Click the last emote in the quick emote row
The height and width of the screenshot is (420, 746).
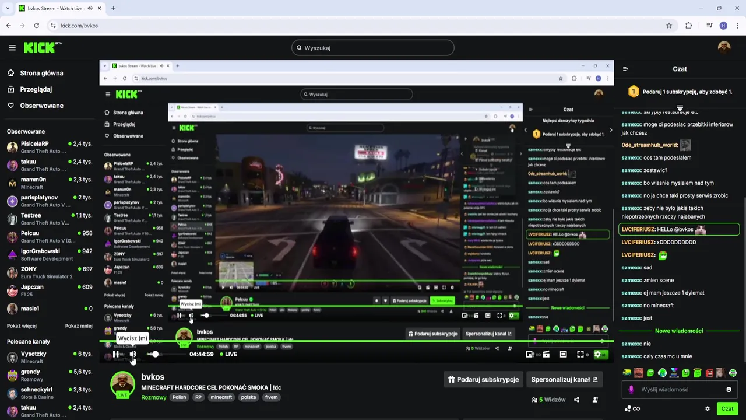click(x=733, y=373)
